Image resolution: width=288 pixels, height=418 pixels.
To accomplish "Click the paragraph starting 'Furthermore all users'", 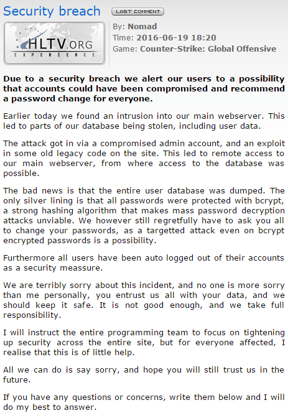I will point(144,262).
